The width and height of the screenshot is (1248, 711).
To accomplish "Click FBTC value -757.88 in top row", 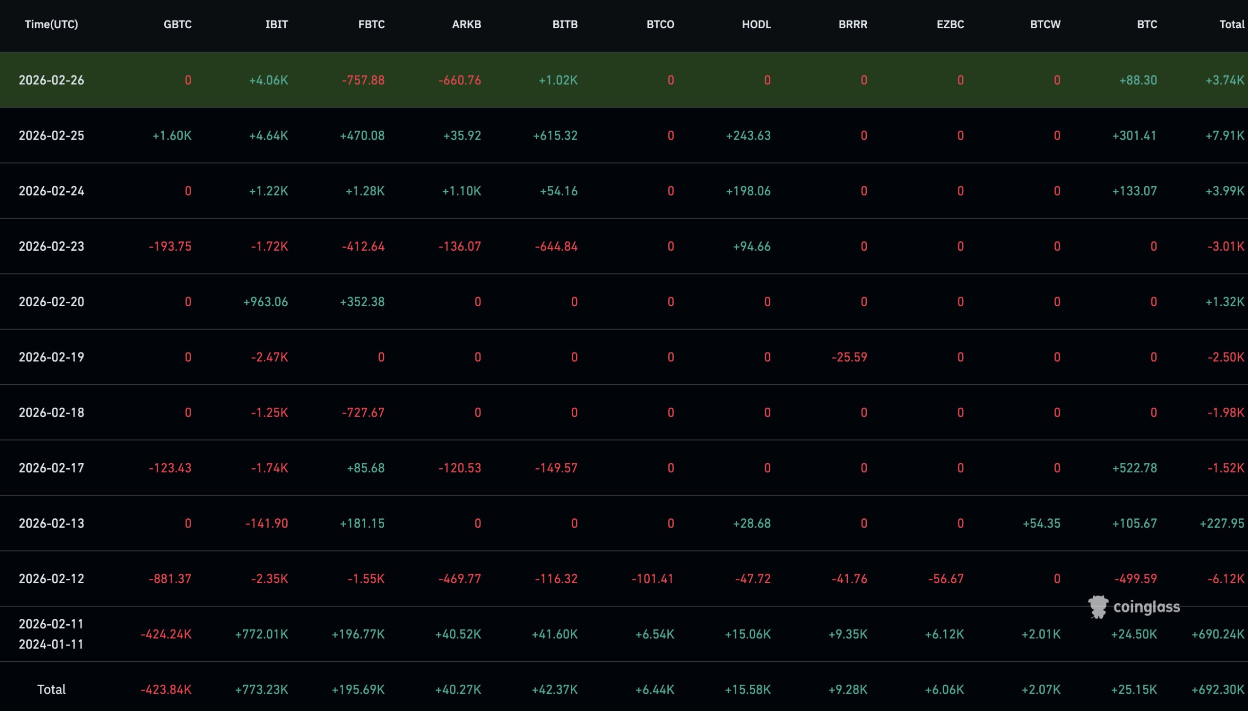I will click(x=363, y=80).
